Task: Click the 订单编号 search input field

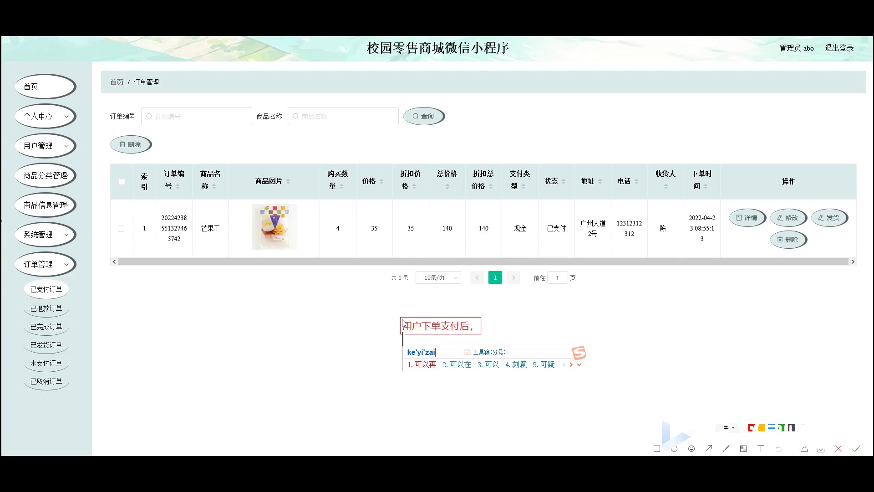Action: [197, 116]
